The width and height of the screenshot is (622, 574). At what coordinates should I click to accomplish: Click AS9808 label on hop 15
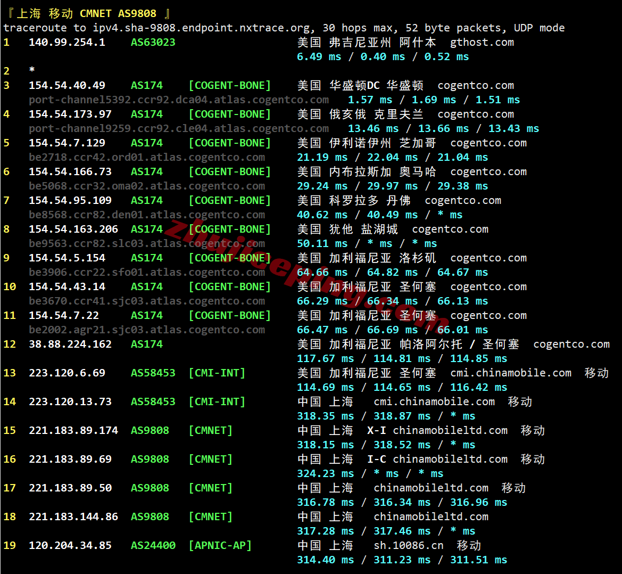coord(153,430)
